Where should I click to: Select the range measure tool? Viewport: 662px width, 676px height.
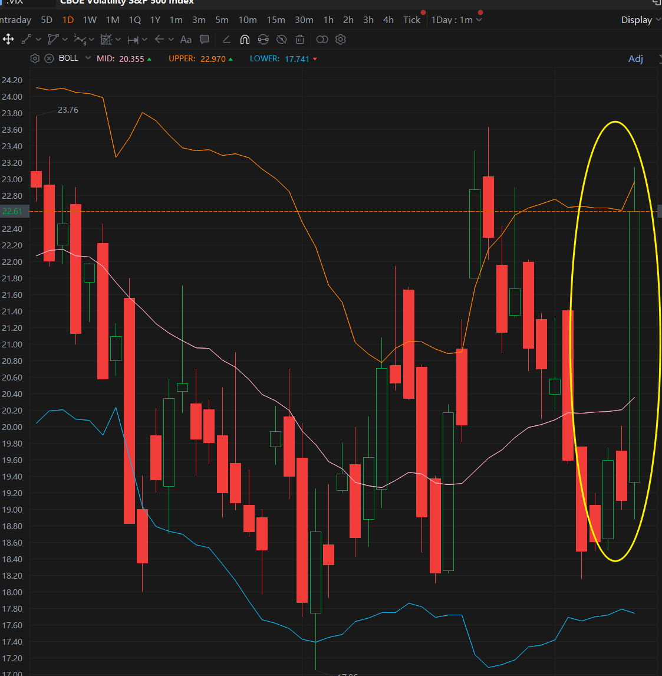(133, 40)
